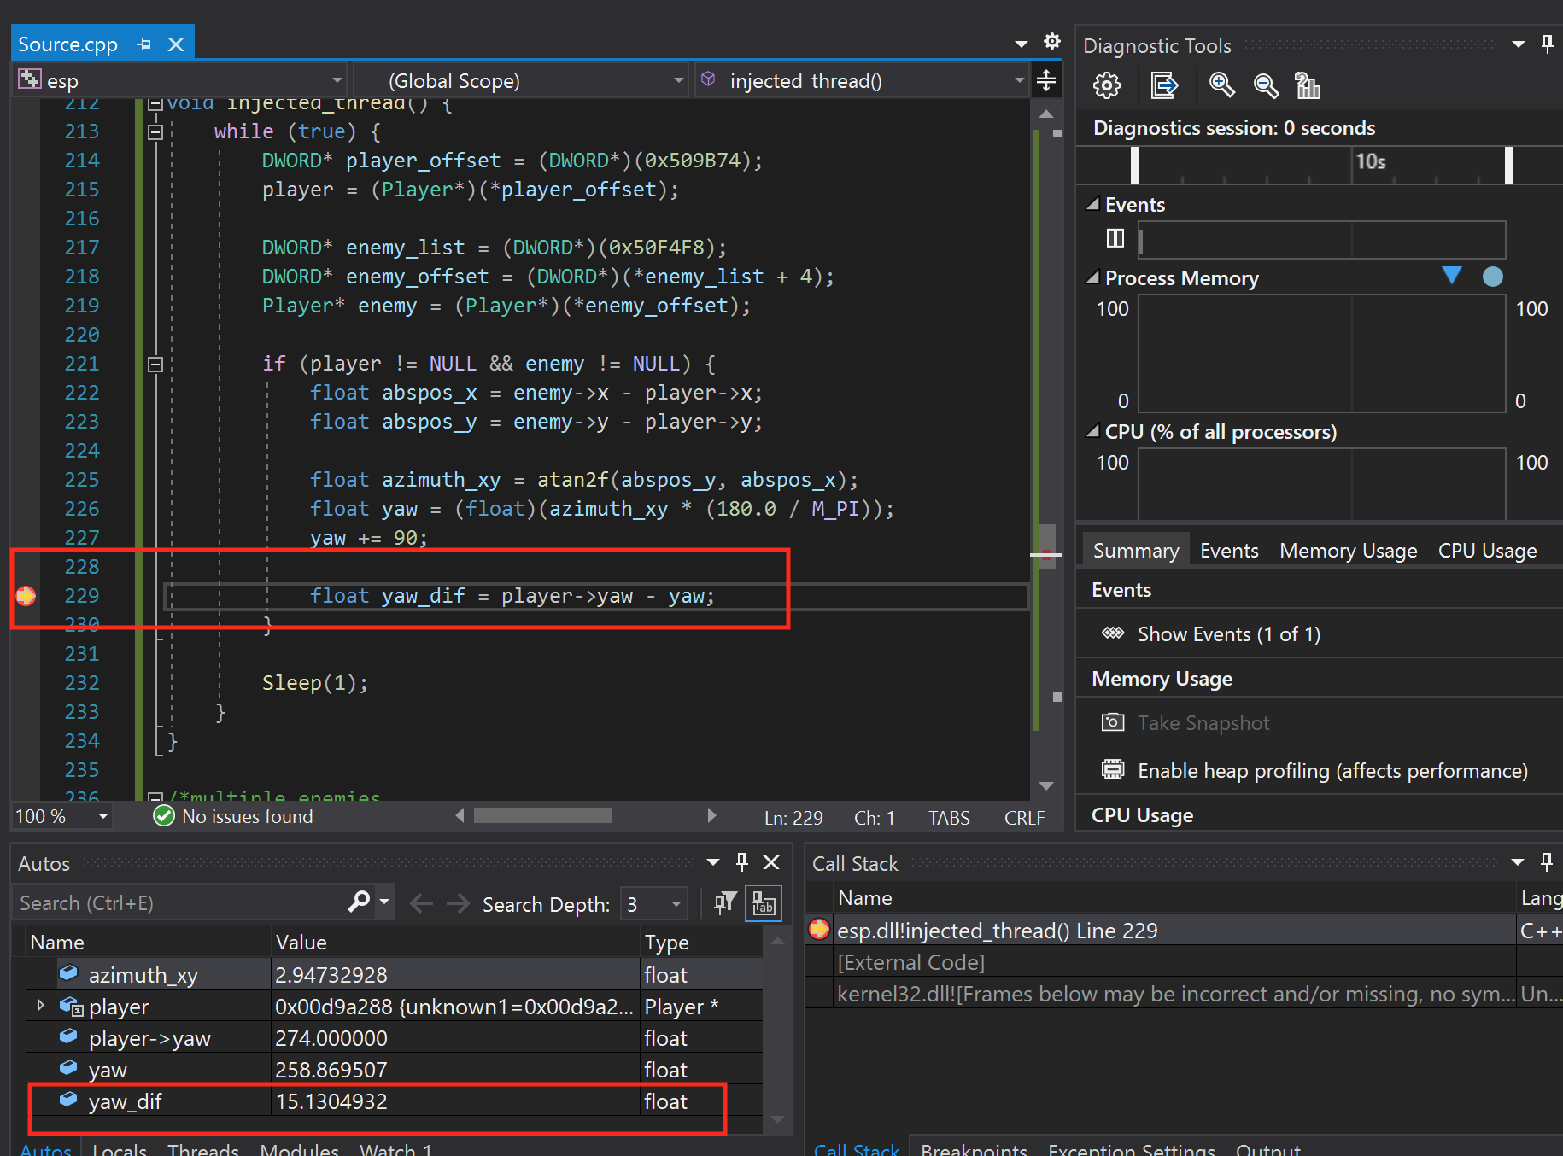Click the Diagnostic Tools output icon
1563x1156 pixels.
(x=1164, y=85)
